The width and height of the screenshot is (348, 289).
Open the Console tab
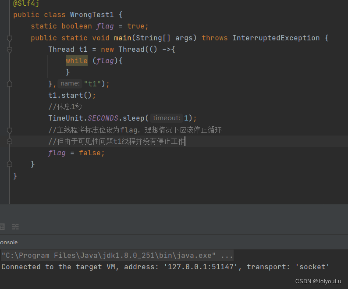[x=9, y=242]
